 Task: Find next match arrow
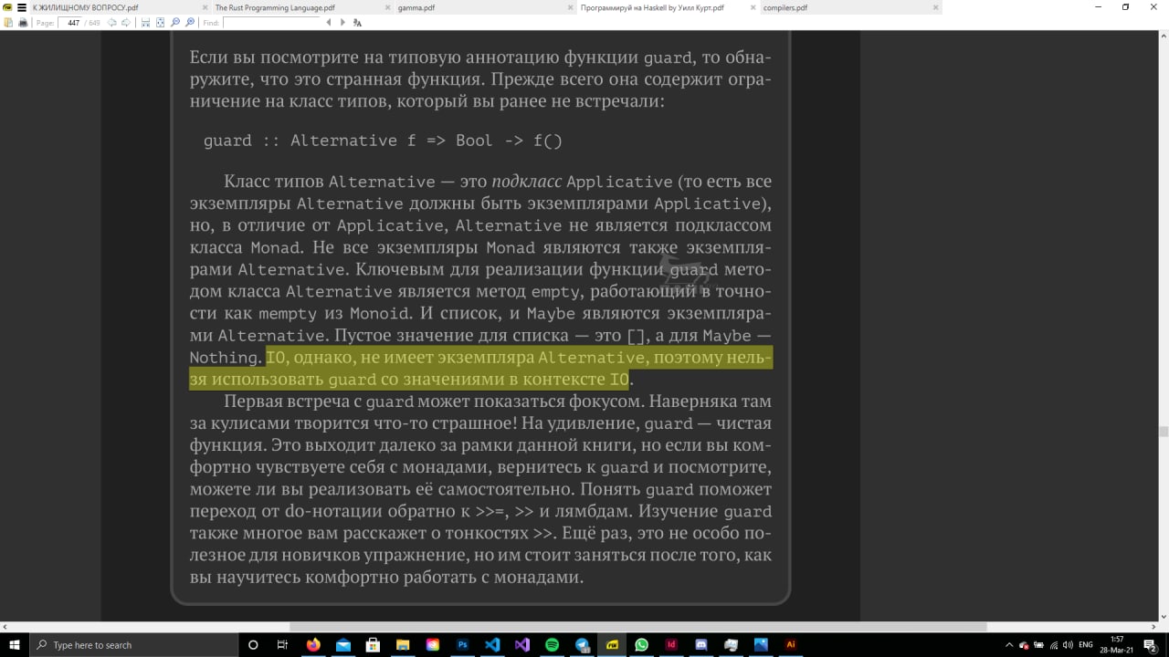[x=342, y=23]
